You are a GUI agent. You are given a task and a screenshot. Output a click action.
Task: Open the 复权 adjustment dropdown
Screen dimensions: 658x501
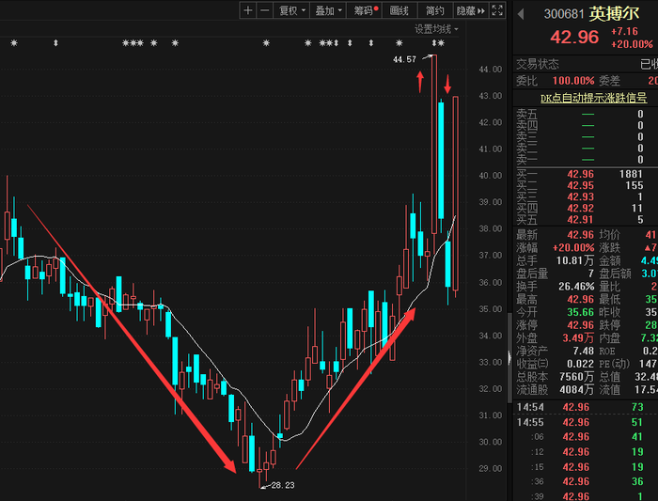coord(291,10)
